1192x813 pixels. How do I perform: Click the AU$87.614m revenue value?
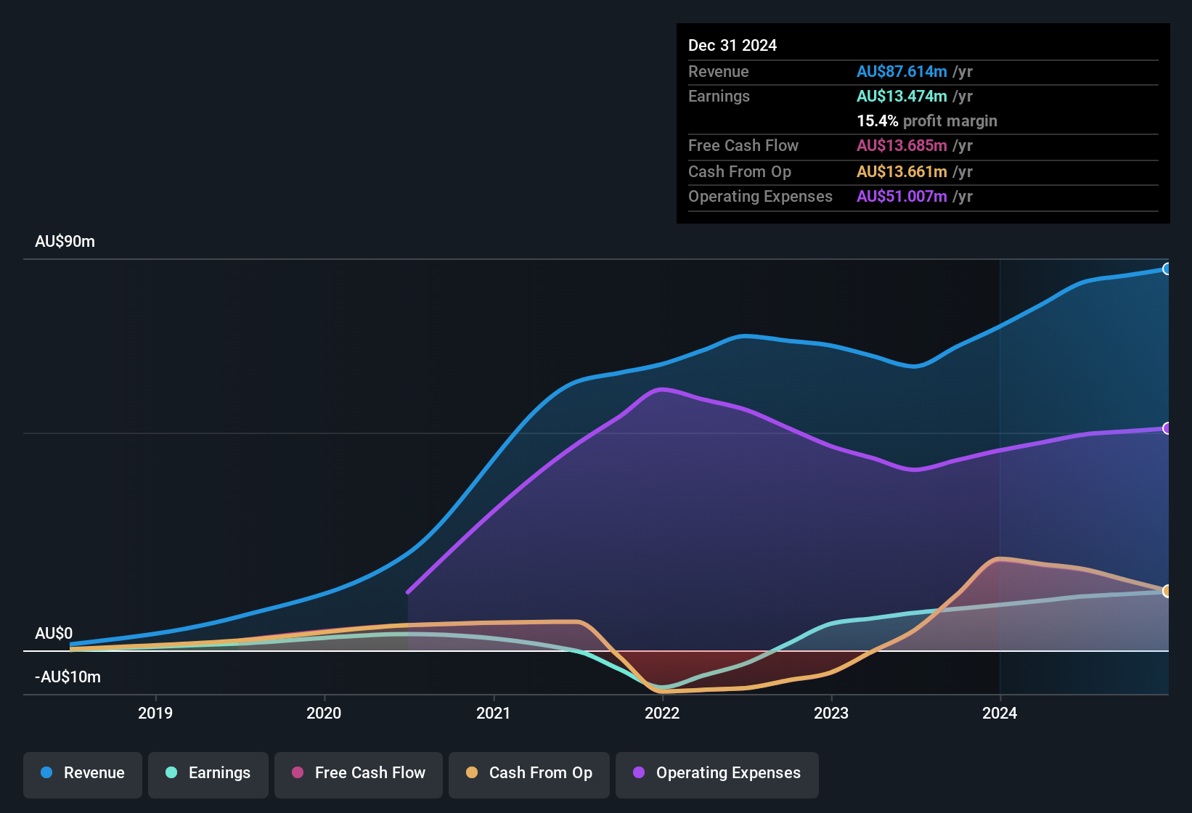pos(902,72)
